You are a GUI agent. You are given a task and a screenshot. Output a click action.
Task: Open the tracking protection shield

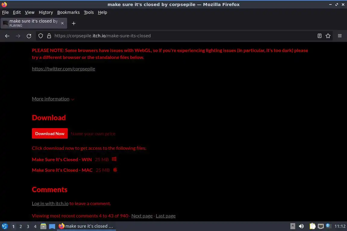tap(40, 36)
